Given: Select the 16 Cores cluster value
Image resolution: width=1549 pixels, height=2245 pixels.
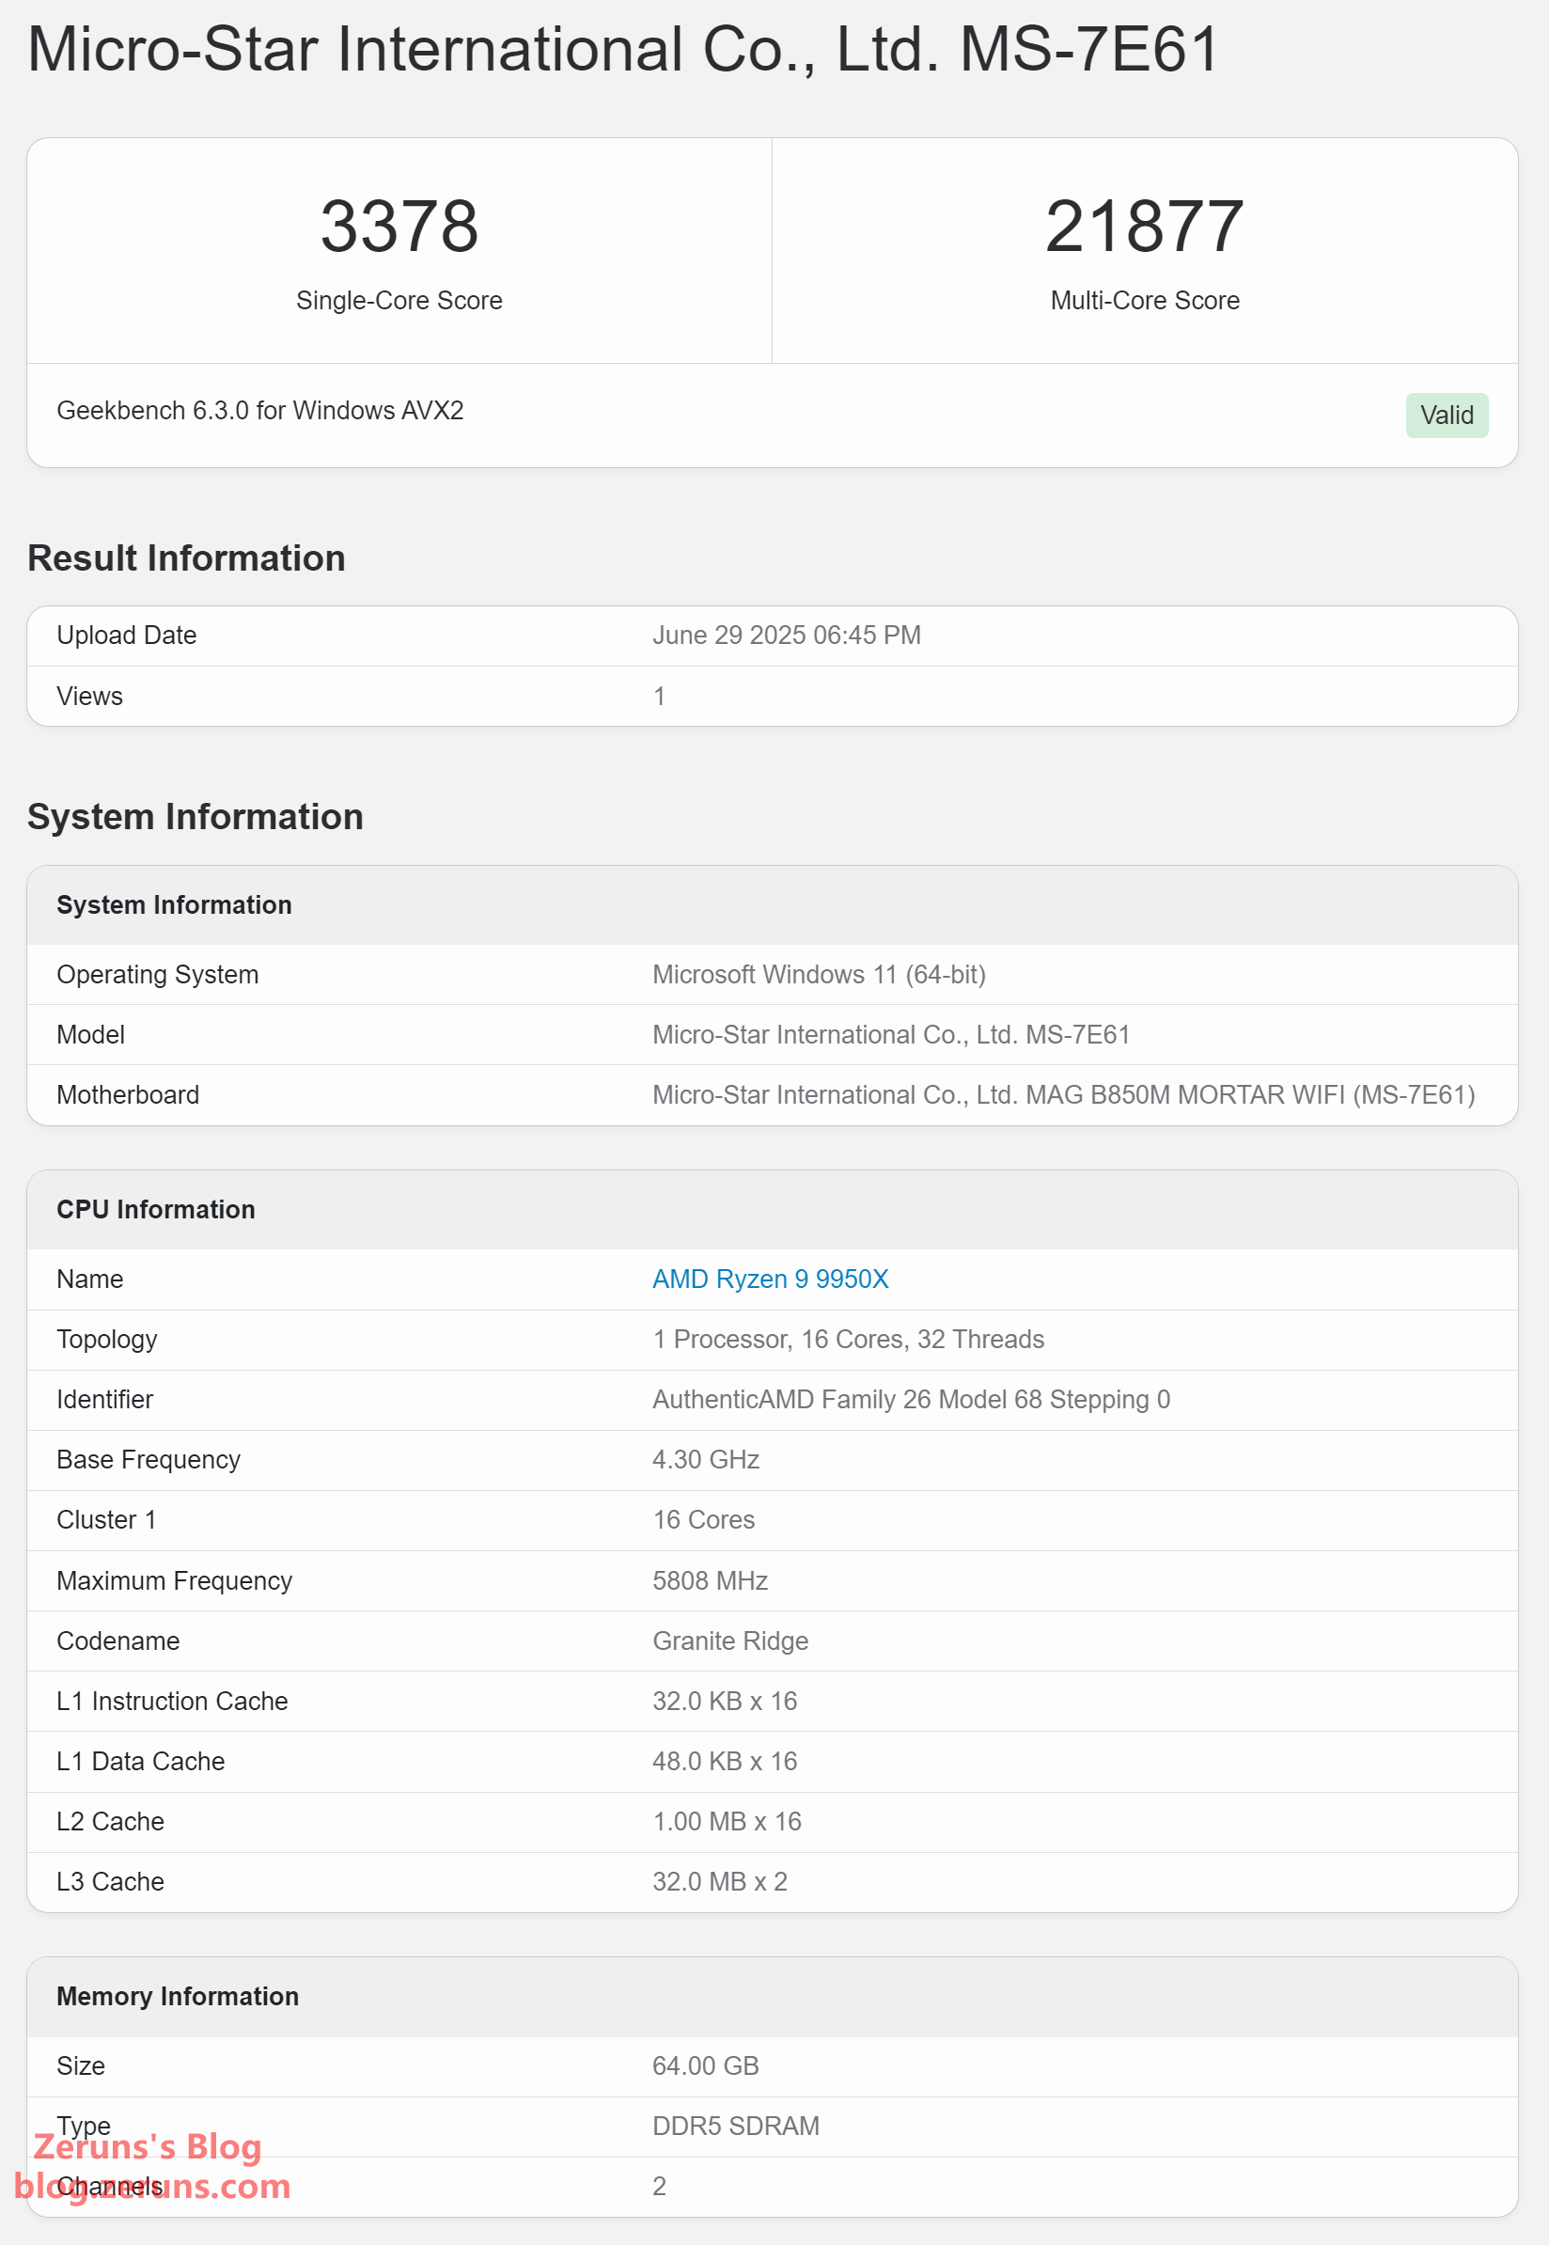Looking at the screenshot, I should click(703, 1519).
